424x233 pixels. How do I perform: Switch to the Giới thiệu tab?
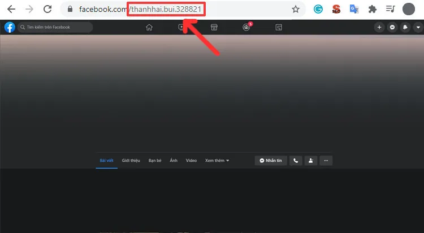point(131,161)
